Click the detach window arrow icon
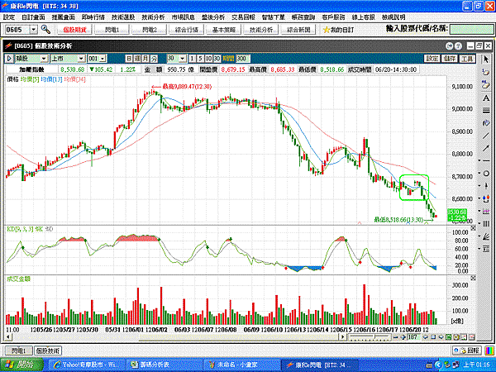 (449, 46)
